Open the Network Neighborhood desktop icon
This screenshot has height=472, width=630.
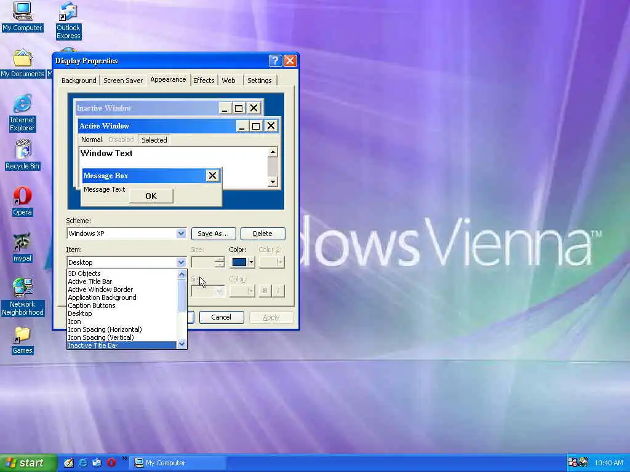click(x=22, y=297)
